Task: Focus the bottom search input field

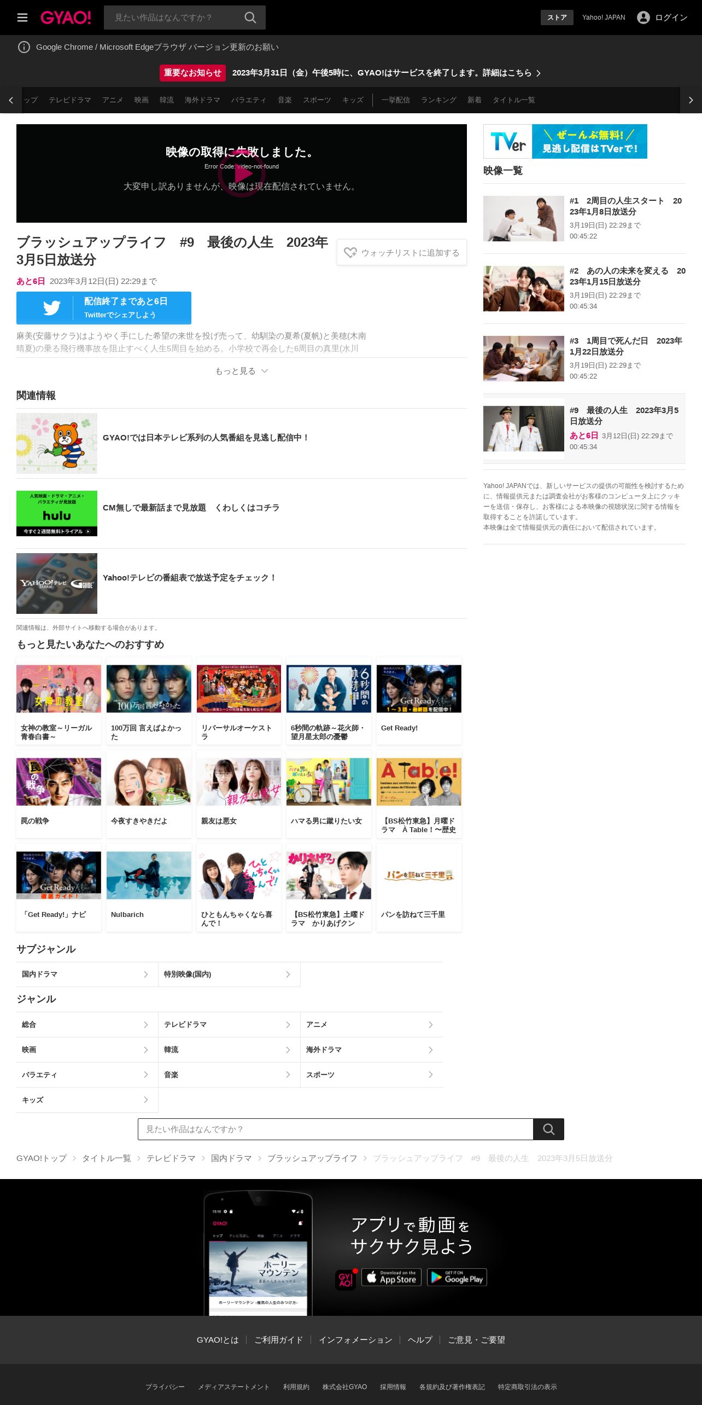Action: [x=336, y=1129]
